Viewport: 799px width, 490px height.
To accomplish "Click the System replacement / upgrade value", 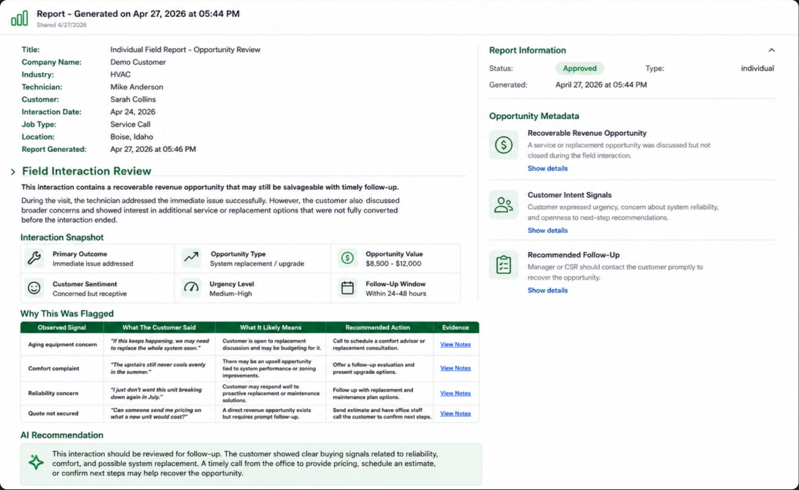I will (257, 264).
